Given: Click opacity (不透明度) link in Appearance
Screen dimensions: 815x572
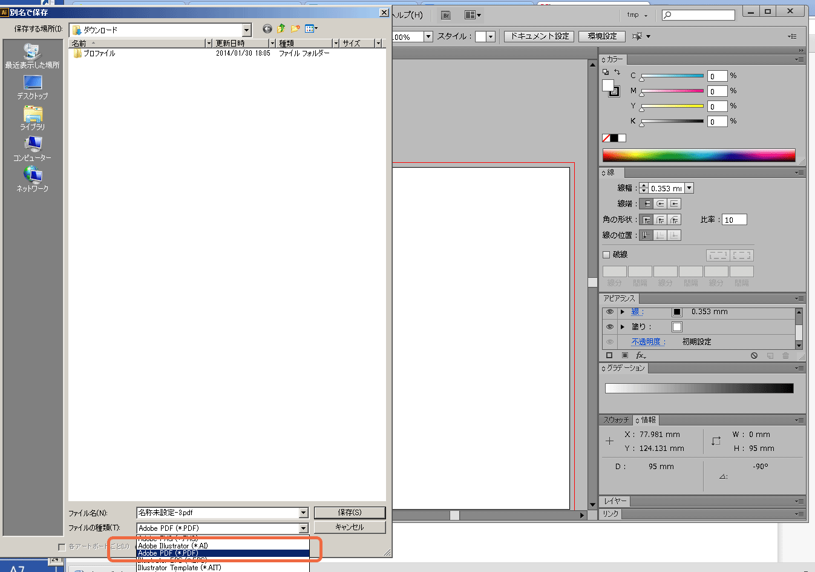Looking at the screenshot, I should (648, 342).
